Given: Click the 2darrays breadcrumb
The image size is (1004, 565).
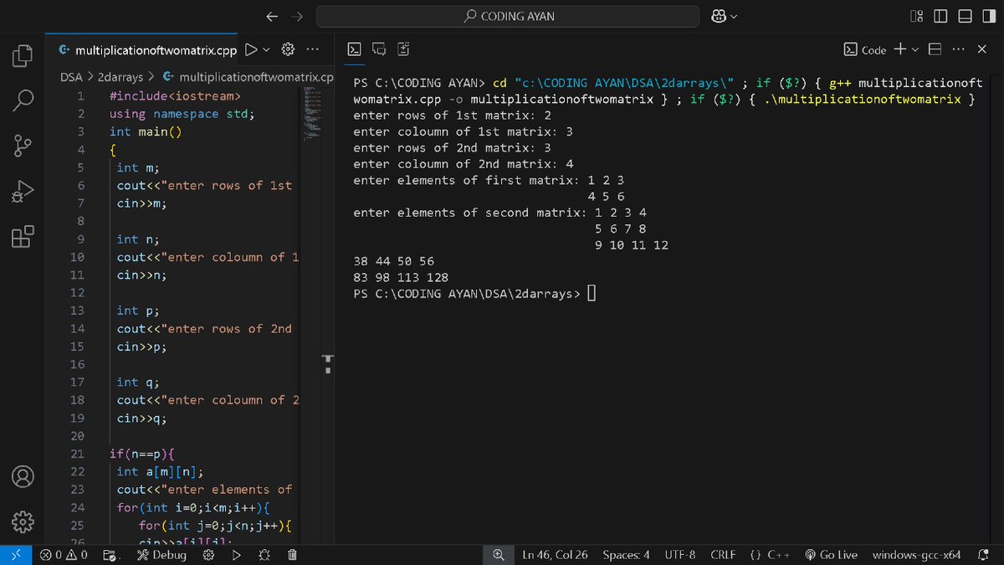Looking at the screenshot, I should 120,77.
